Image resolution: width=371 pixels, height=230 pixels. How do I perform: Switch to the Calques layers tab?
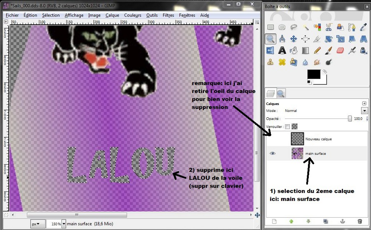(x=270, y=93)
